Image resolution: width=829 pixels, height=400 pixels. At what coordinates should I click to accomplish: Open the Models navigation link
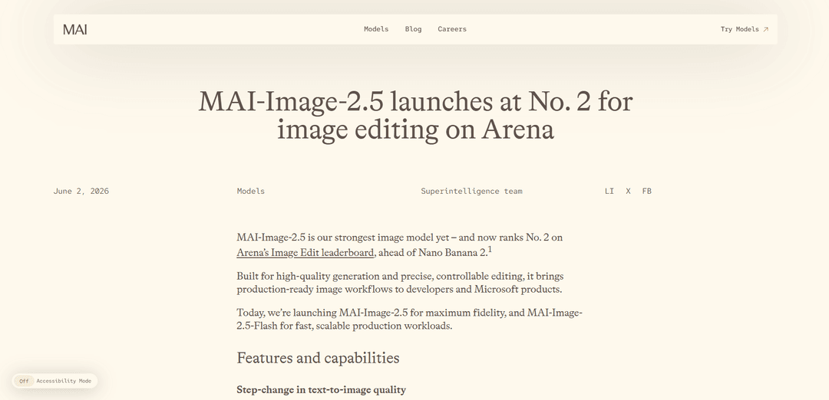point(376,29)
